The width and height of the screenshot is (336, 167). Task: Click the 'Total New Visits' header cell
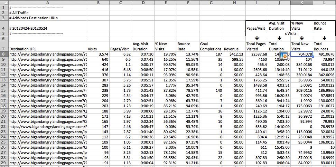click(302, 46)
